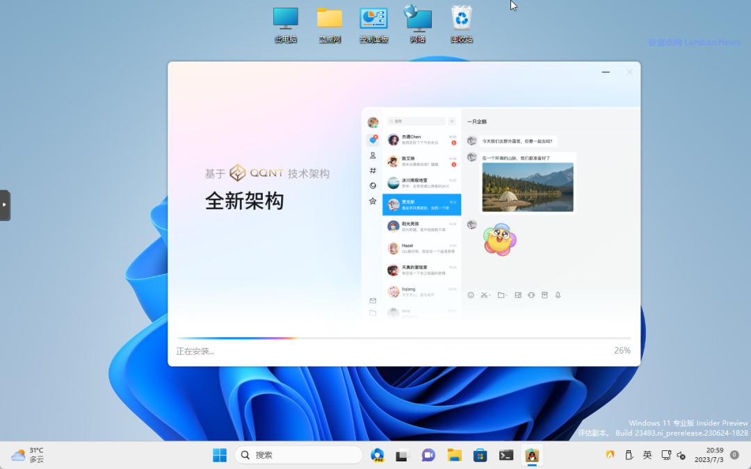Open the 控制面板 desktop icon
This screenshot has height=469, width=751.
373,25
